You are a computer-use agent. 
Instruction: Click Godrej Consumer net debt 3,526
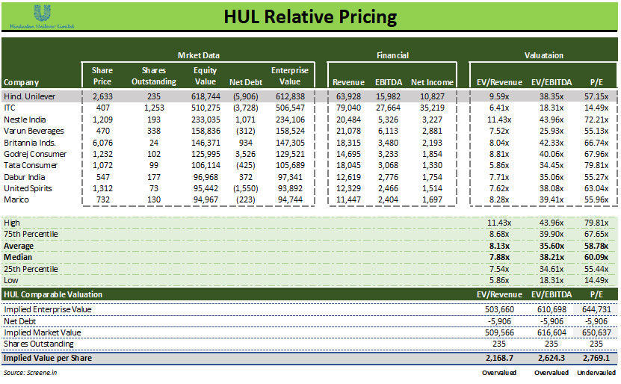tap(246, 154)
